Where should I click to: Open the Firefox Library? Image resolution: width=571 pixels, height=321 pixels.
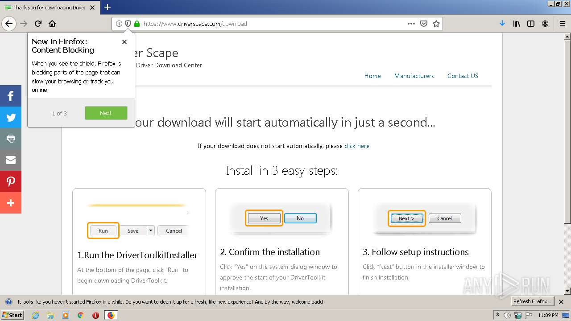[517, 24]
